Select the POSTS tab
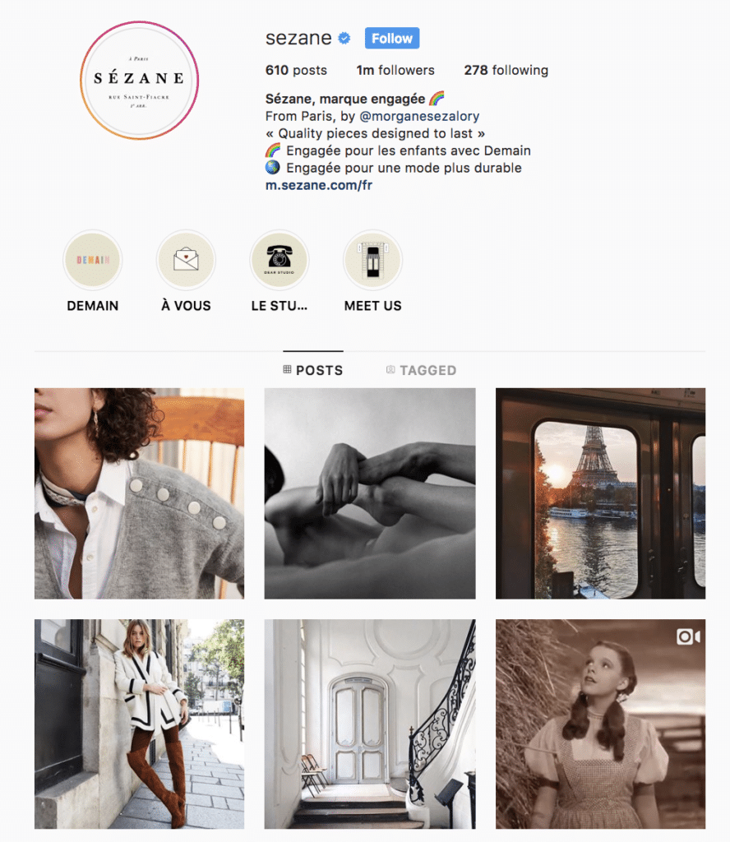Viewport: 730px width, 842px height. [313, 370]
